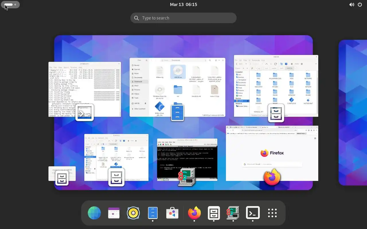367x229 pixels.
Task: Select the 86Box-Linux AppImage icon in Files window
Action: coord(160,108)
